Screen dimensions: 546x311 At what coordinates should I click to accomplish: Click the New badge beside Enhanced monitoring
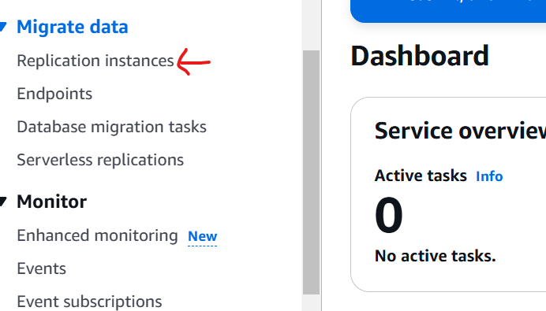click(202, 237)
